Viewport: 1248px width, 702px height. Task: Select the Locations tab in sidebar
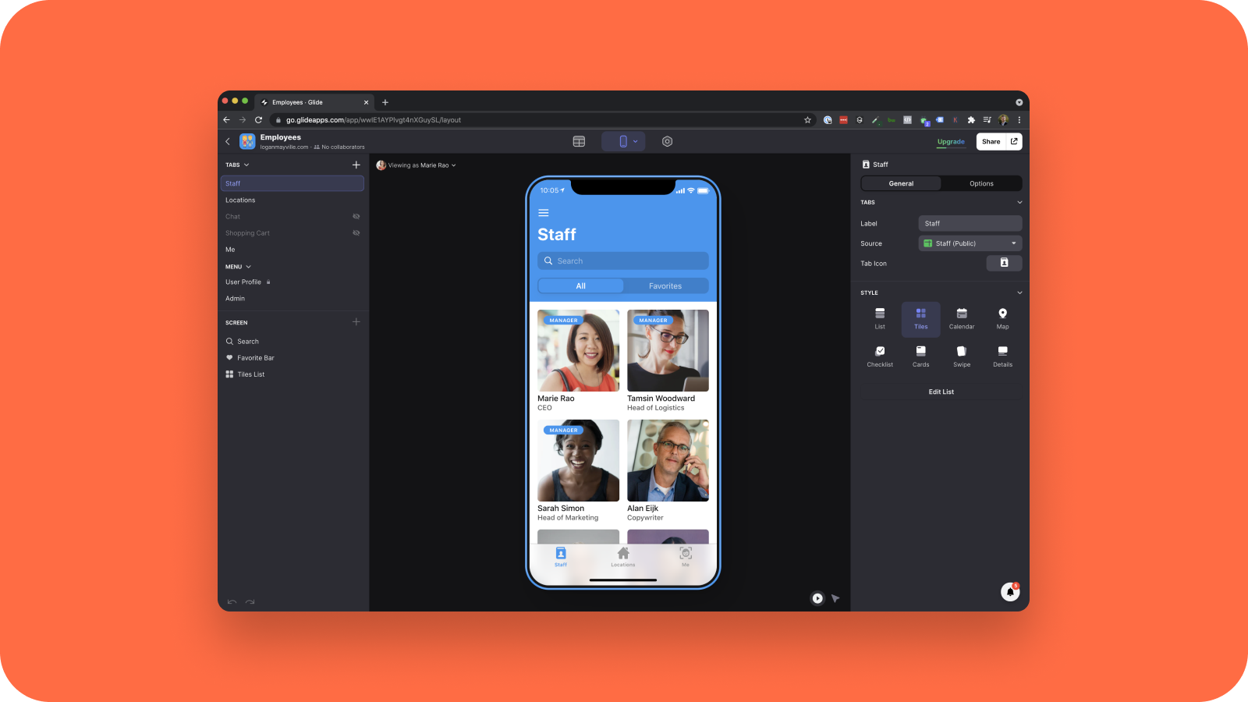pyautogui.click(x=240, y=200)
